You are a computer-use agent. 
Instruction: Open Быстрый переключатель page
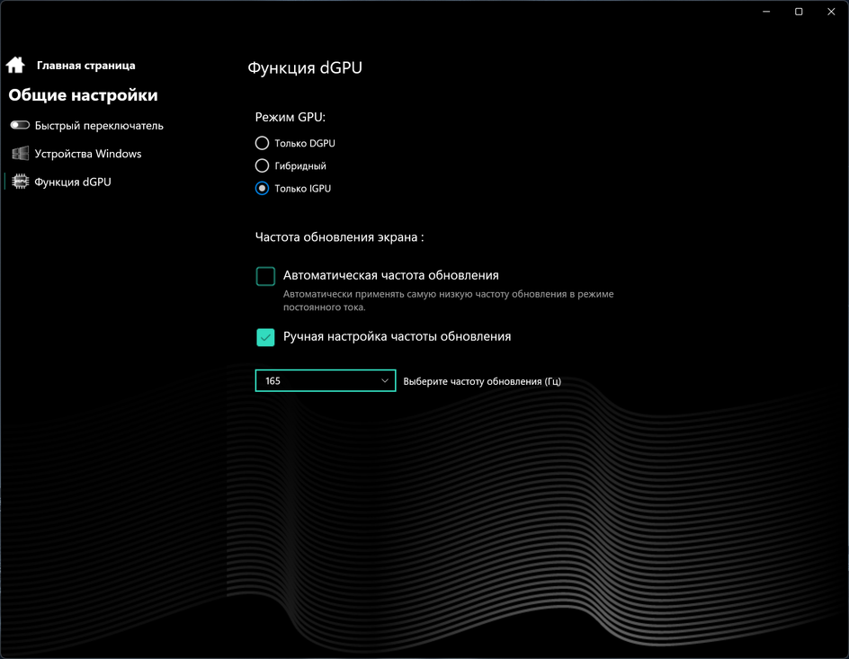[99, 126]
